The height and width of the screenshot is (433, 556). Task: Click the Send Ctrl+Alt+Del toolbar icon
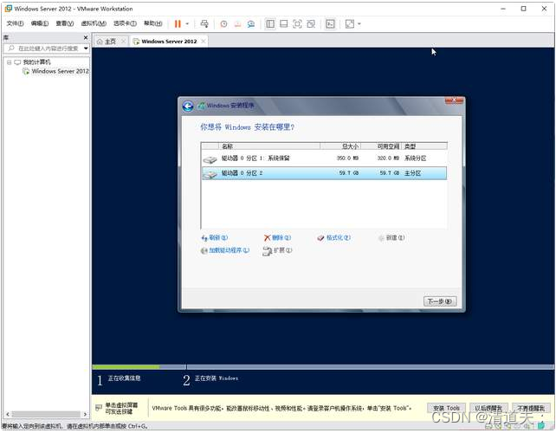point(204,23)
